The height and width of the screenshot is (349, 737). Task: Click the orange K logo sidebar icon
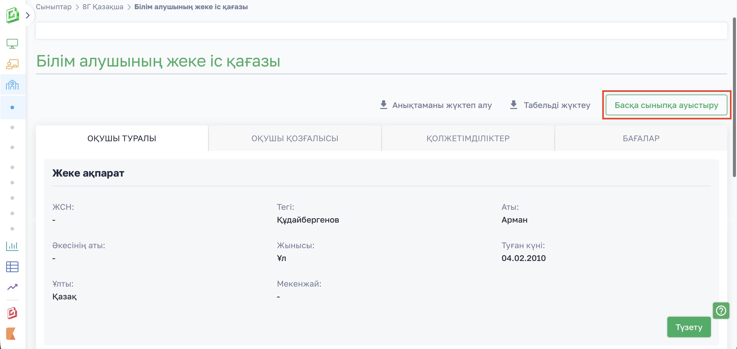click(x=11, y=334)
